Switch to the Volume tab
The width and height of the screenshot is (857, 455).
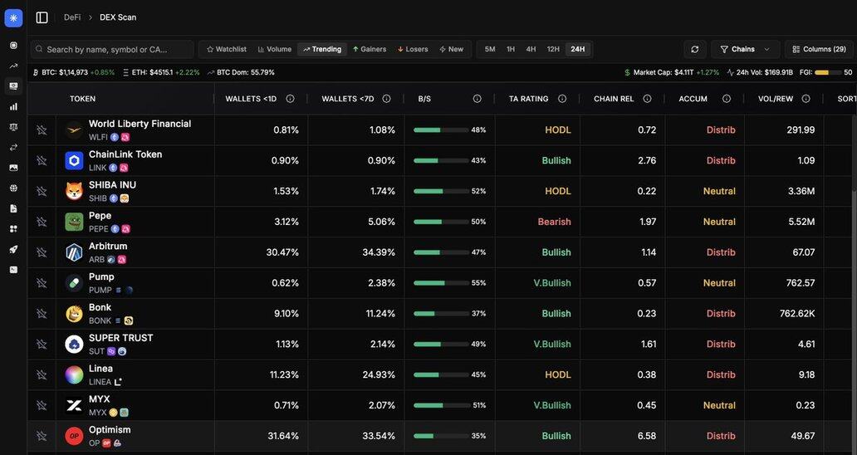[274, 49]
